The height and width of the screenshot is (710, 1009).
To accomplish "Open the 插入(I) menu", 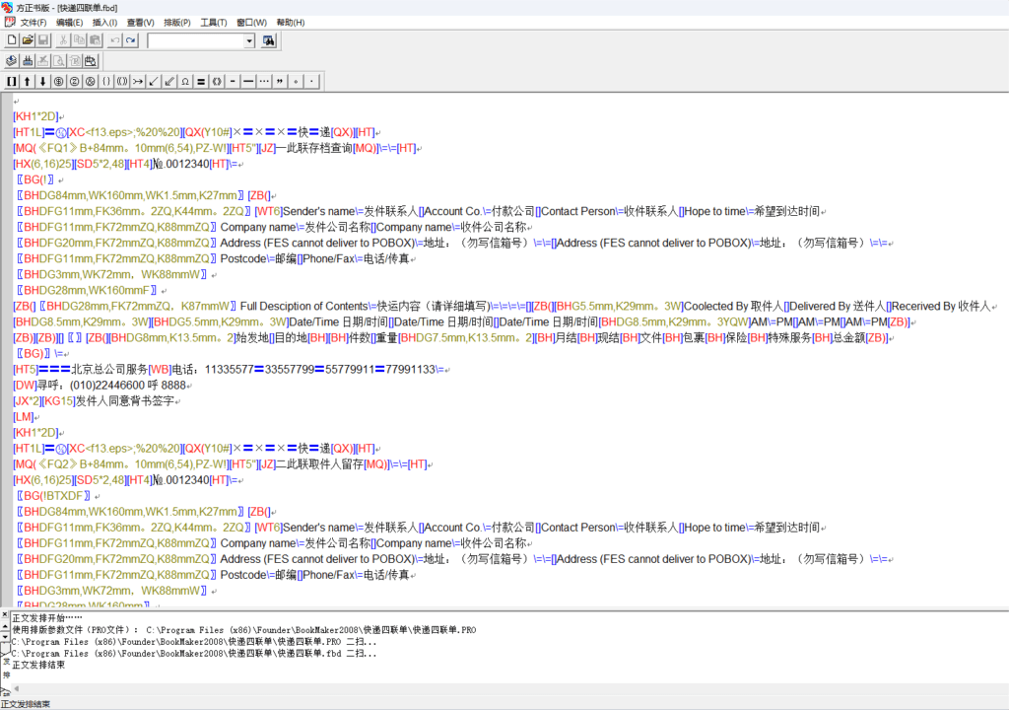I will click(x=104, y=23).
